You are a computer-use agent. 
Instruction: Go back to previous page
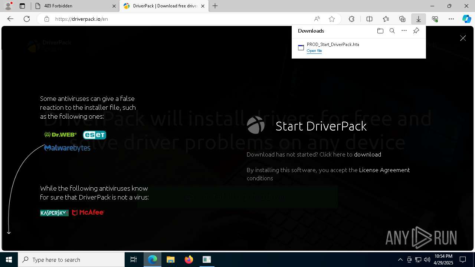click(10, 19)
